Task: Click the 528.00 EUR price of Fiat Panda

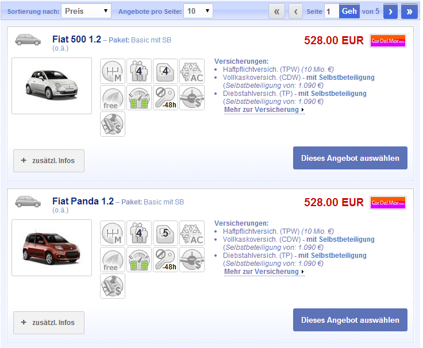Action: coord(334,203)
